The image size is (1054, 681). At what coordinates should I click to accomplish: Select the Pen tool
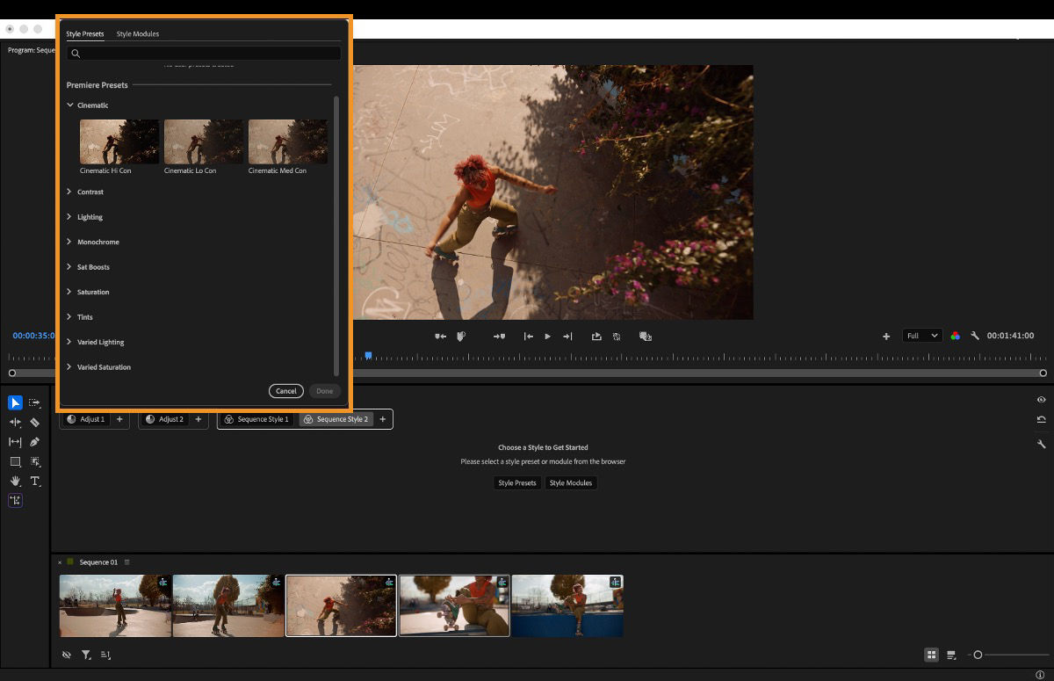pos(35,442)
